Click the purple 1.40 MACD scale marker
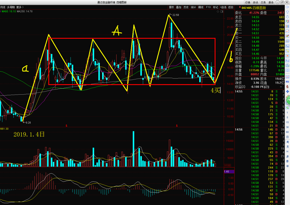Viewport: 290px width, 205px height. tap(229, 172)
